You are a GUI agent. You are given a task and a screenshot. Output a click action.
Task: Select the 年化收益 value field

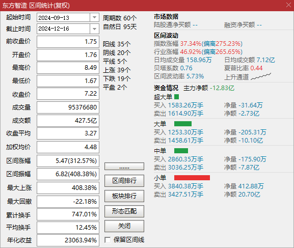[x=68, y=240]
